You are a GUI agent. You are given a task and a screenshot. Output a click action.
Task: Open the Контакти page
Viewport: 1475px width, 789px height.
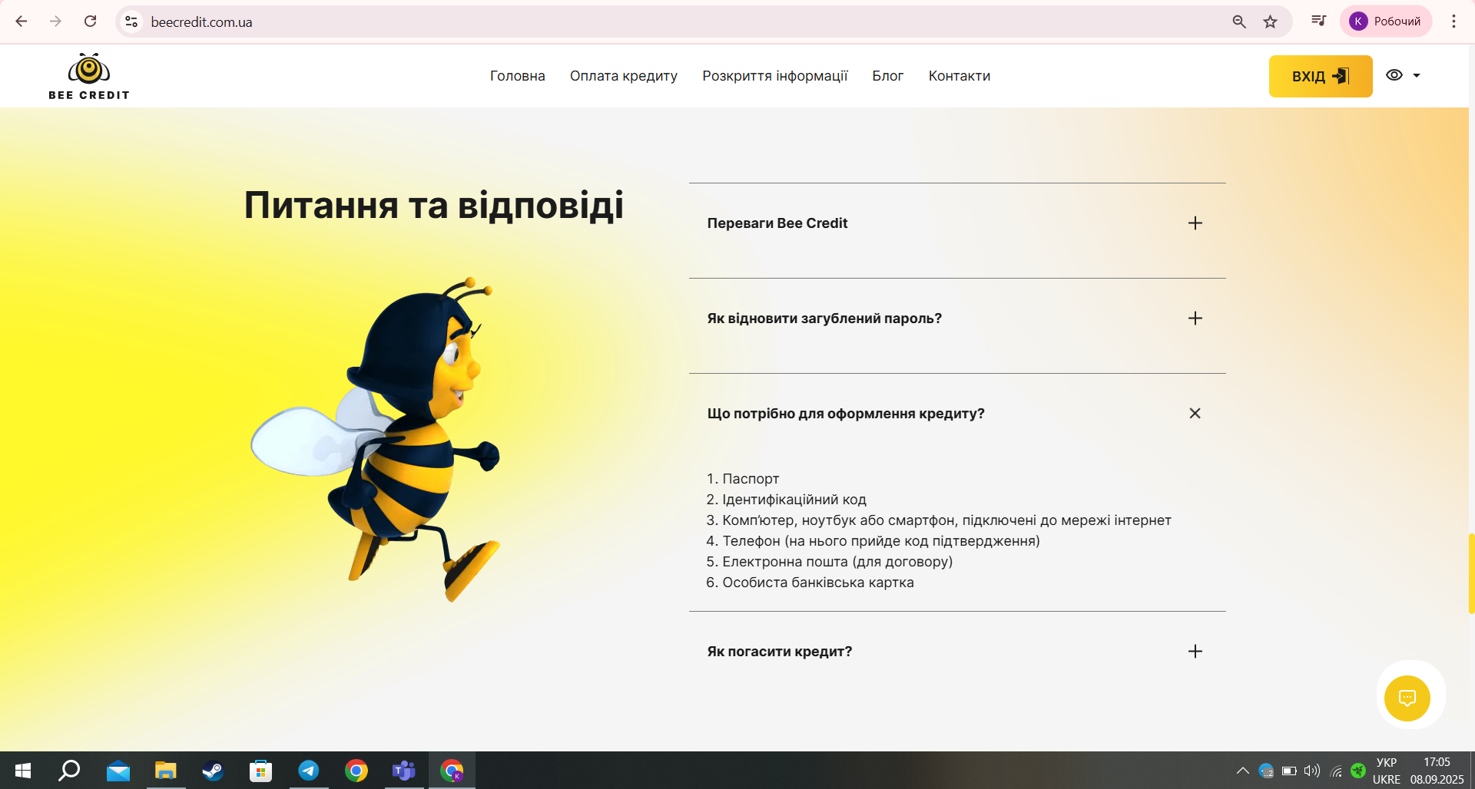pyautogui.click(x=960, y=76)
